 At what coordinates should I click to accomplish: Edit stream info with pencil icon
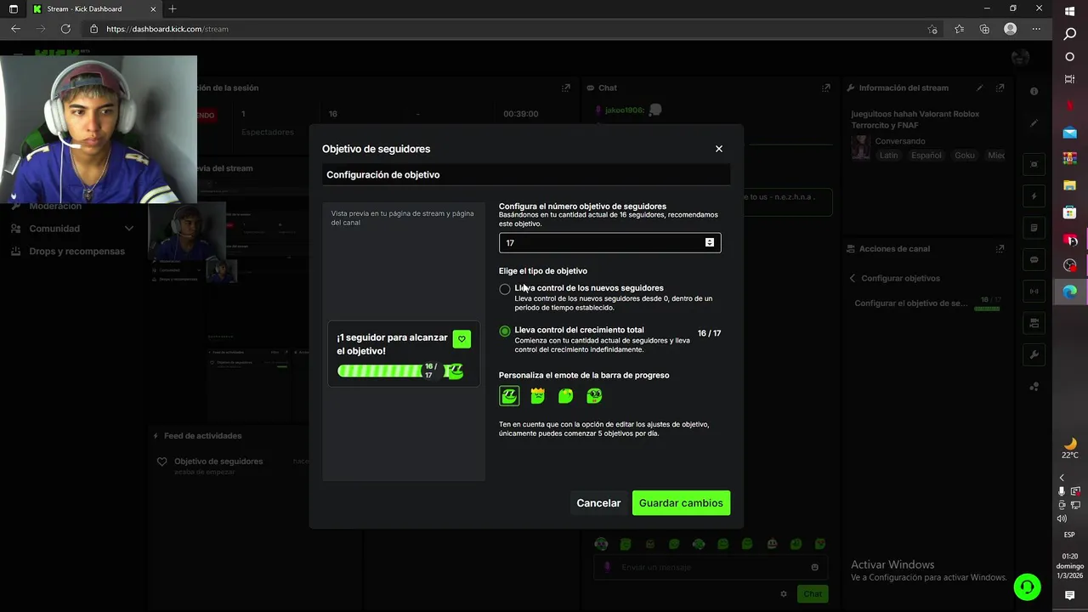click(x=980, y=88)
